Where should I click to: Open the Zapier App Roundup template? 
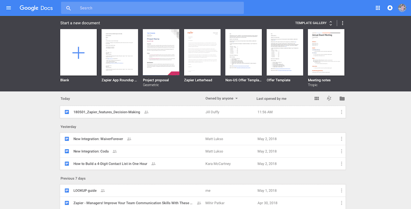click(120, 52)
